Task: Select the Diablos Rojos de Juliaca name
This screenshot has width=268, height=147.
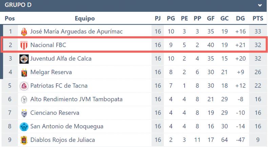Action: tap(63, 140)
